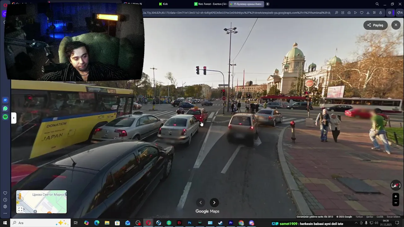The image size is (404, 227).
Task: Open Discord from the taskbar
Action: point(252,223)
